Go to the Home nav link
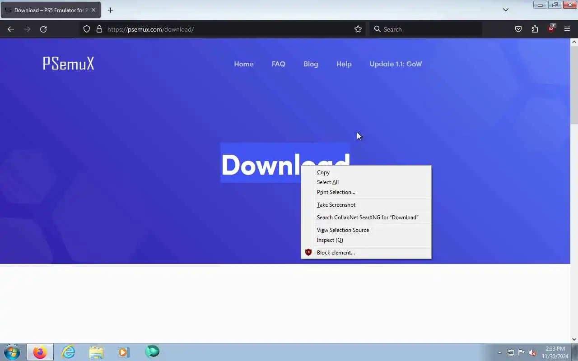Image resolution: width=578 pixels, height=361 pixels. [243, 64]
